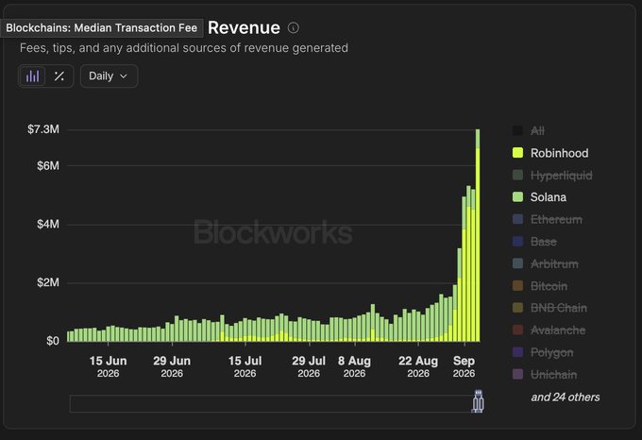The height and width of the screenshot is (440, 642).
Task: Toggle the Solana series in legend
Action: coord(540,197)
